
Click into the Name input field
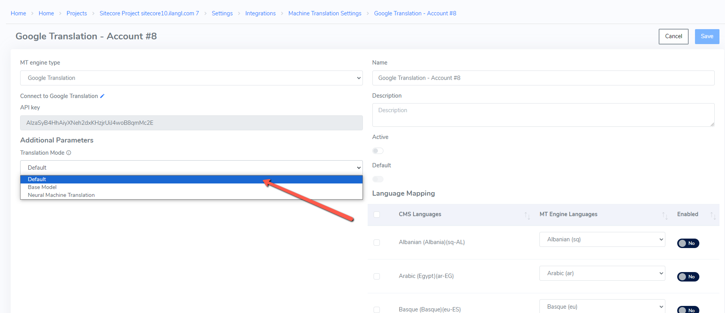coord(543,78)
